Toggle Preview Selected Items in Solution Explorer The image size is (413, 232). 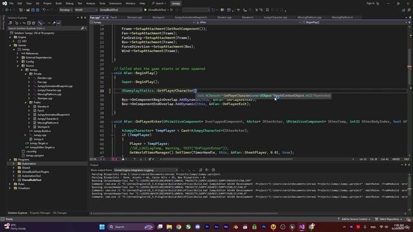(58, 23)
